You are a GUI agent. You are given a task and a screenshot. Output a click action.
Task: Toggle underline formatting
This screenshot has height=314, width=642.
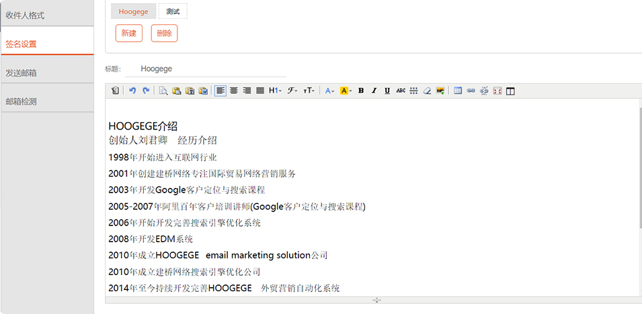point(387,91)
